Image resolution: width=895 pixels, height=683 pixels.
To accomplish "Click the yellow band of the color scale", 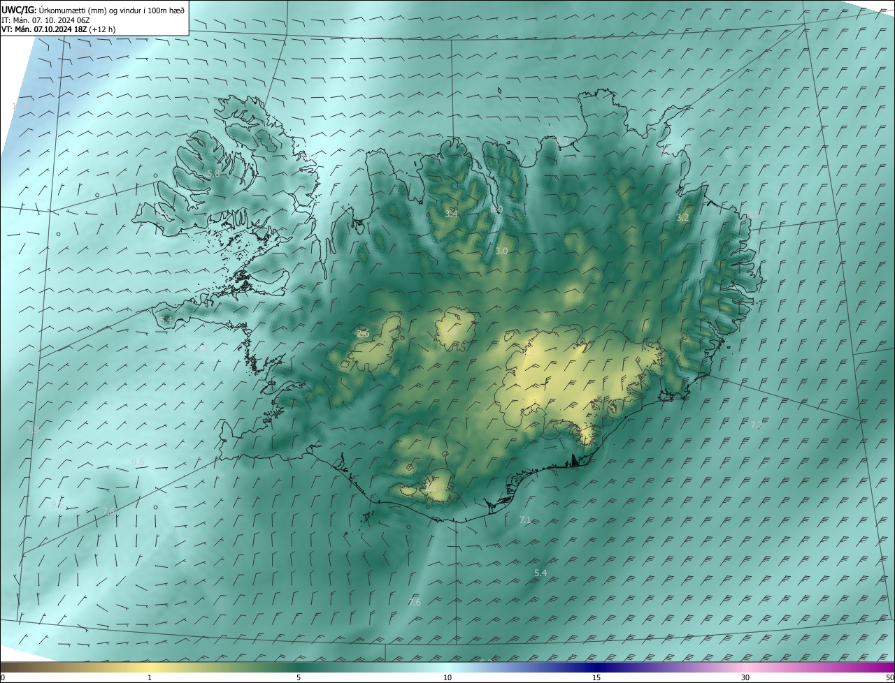I will 150,667.
